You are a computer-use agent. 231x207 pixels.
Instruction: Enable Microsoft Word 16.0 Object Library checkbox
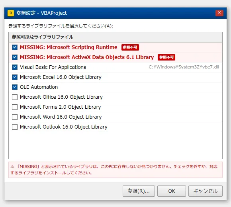pos(15,117)
